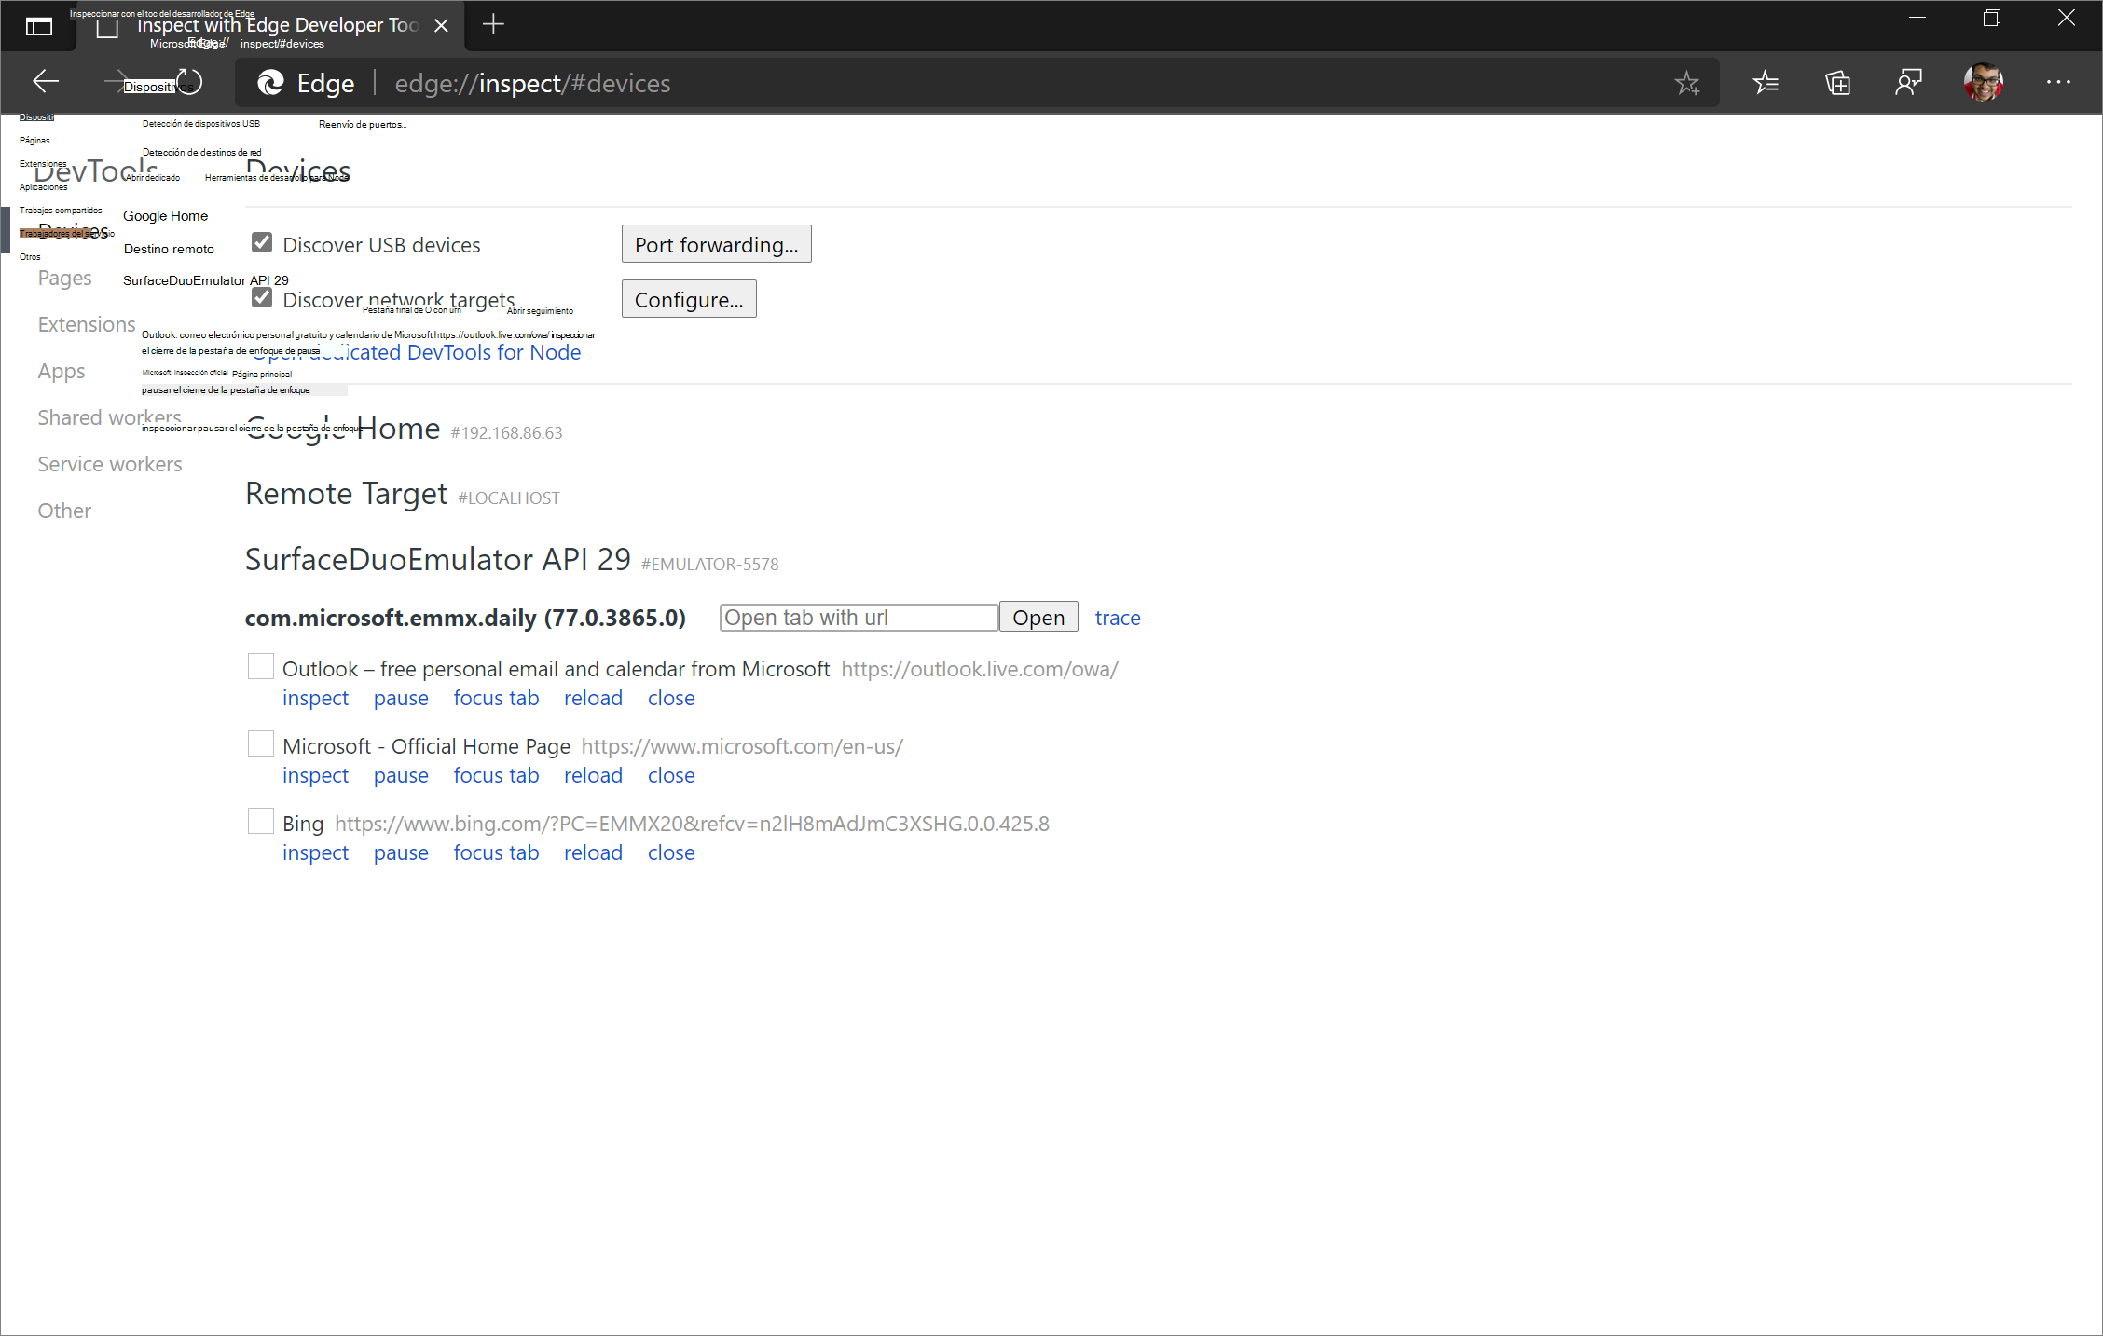This screenshot has height=1336, width=2103.
Task: Open the Collections panel
Action: pos(1837,82)
